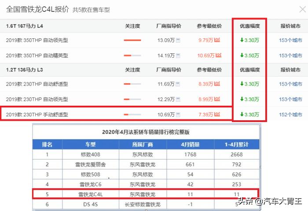This screenshot has height=211, width=308.
Task: Click guide price 13.09万
Action: point(166,41)
